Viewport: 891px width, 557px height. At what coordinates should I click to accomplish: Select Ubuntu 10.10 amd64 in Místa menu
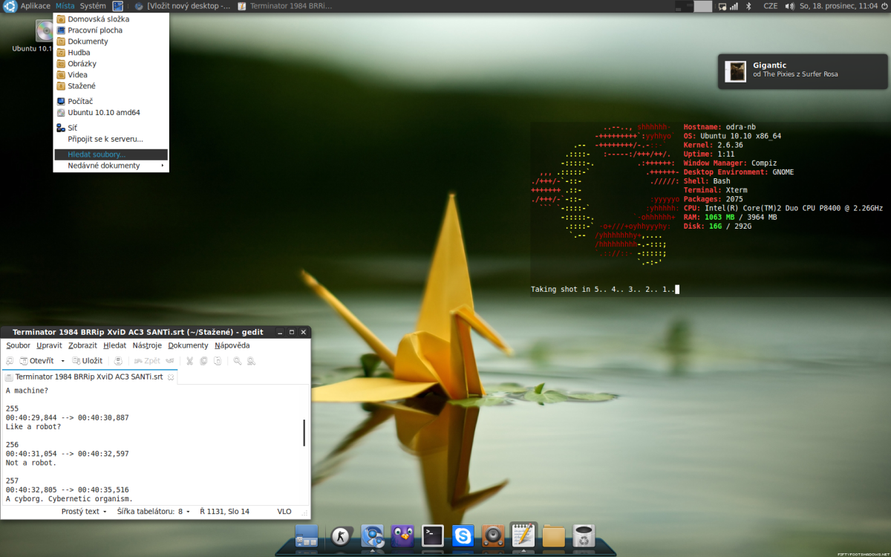[x=111, y=113]
